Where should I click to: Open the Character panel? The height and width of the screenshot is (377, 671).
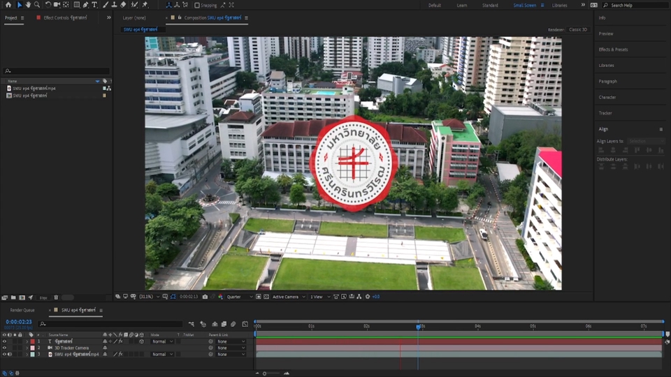607,98
